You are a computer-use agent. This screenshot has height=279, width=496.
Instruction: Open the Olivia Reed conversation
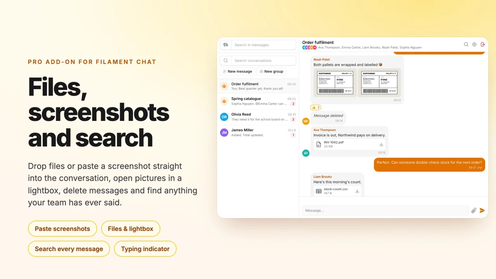[258, 117]
